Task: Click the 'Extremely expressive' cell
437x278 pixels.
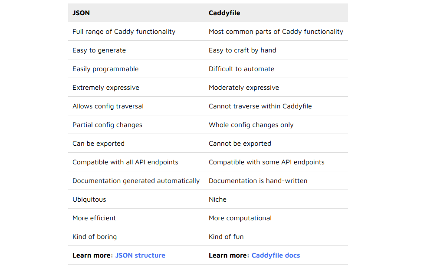Action: tap(106, 88)
